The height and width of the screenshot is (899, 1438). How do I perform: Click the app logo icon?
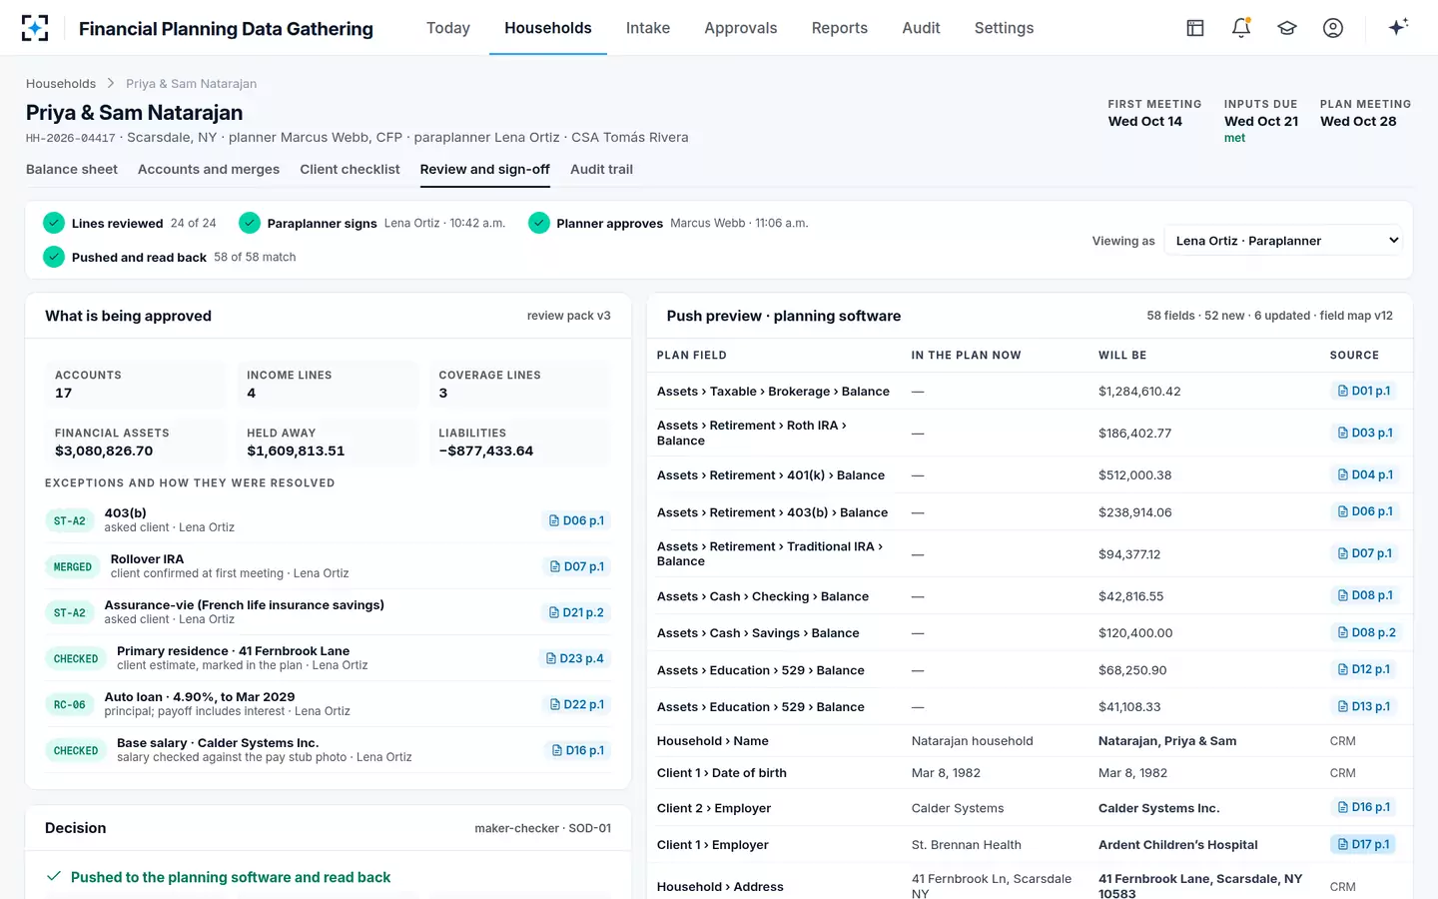(x=35, y=28)
